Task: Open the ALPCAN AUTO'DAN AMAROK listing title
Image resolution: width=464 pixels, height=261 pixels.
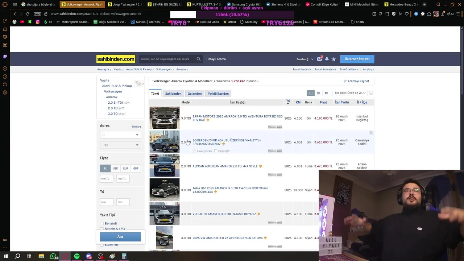Action: point(225,166)
